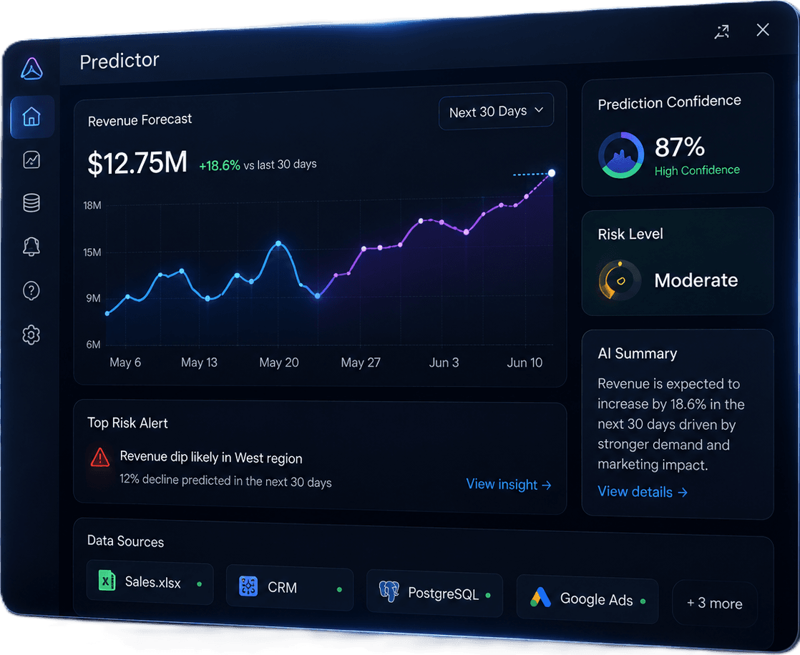Click the PostgreSQL elephant icon

pos(389,591)
